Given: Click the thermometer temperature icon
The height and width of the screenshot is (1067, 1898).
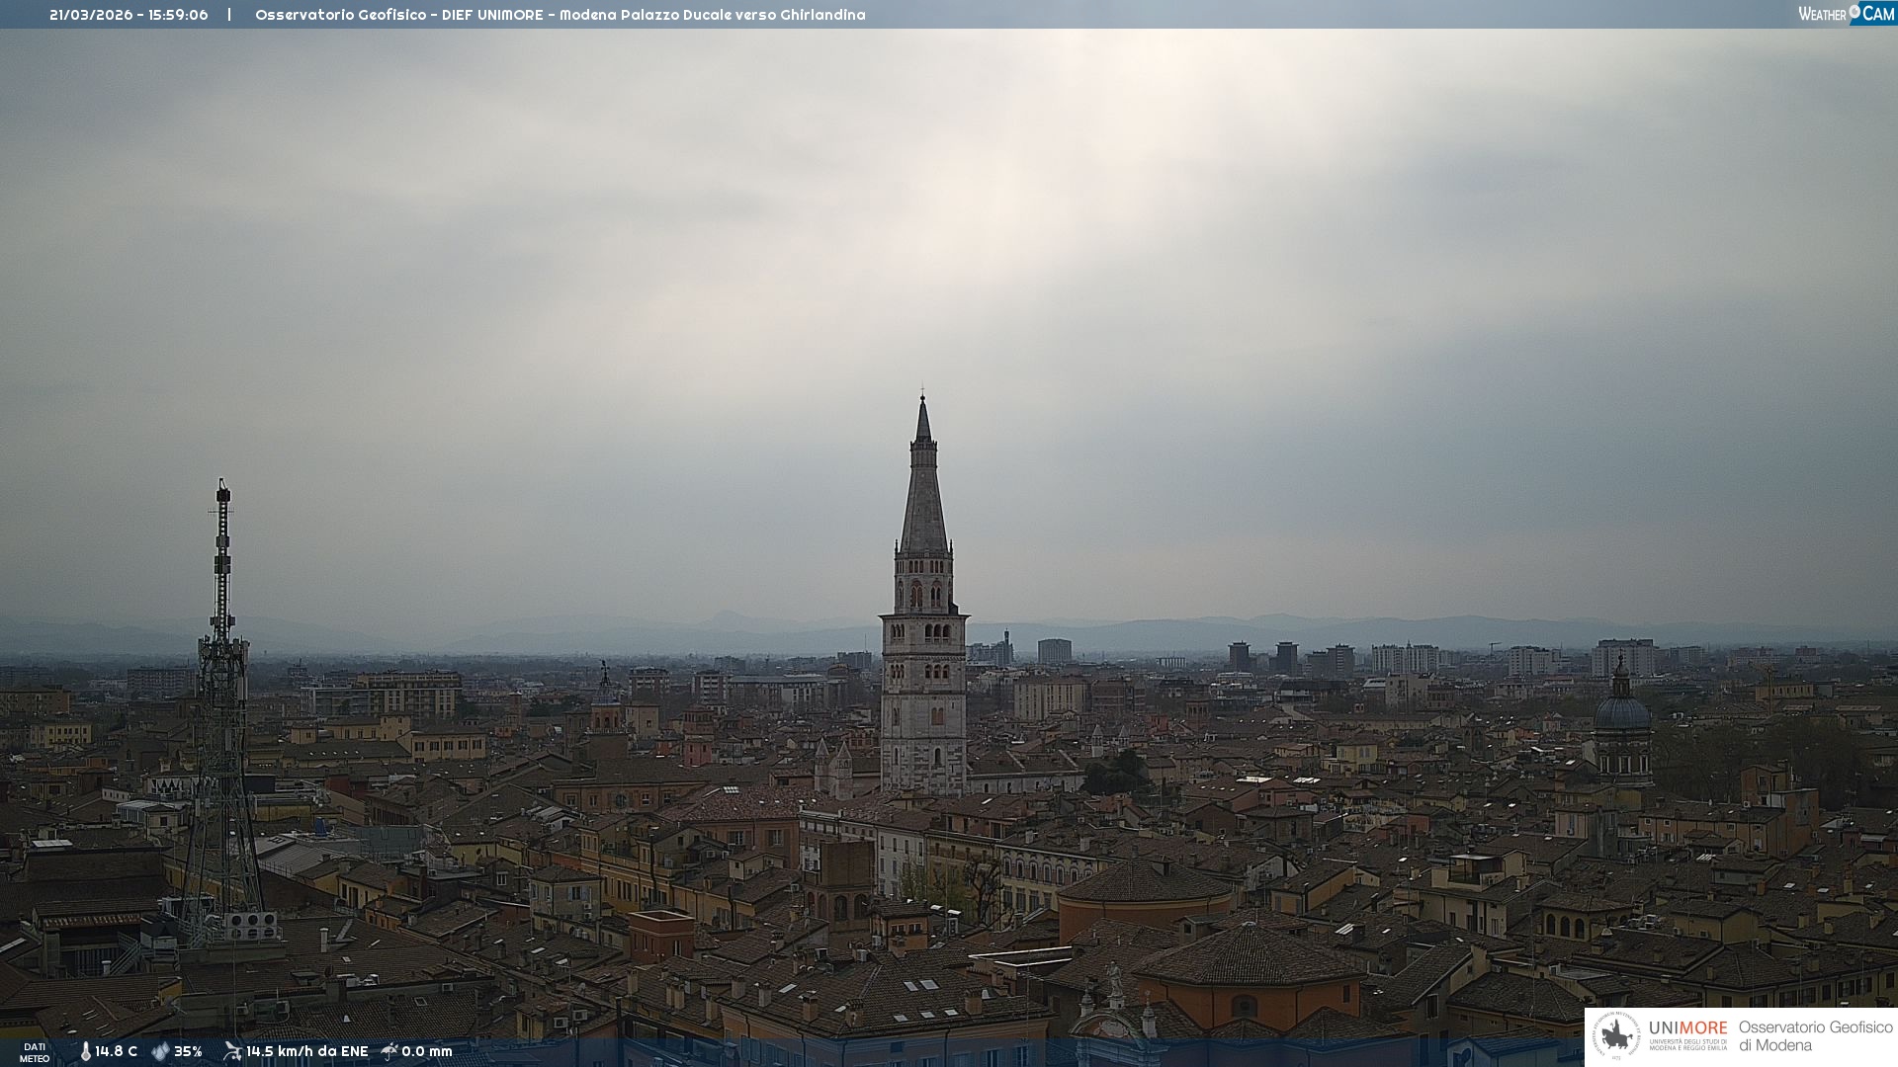Looking at the screenshot, I should pos(85,1051).
